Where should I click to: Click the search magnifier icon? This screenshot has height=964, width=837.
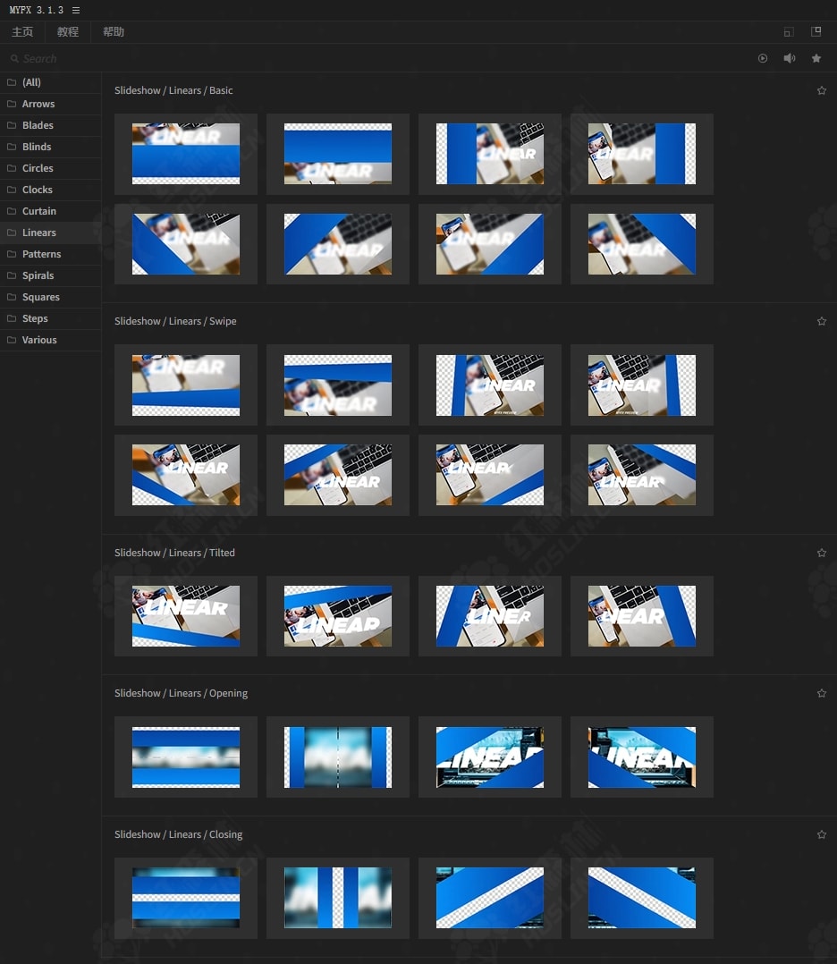coord(14,58)
